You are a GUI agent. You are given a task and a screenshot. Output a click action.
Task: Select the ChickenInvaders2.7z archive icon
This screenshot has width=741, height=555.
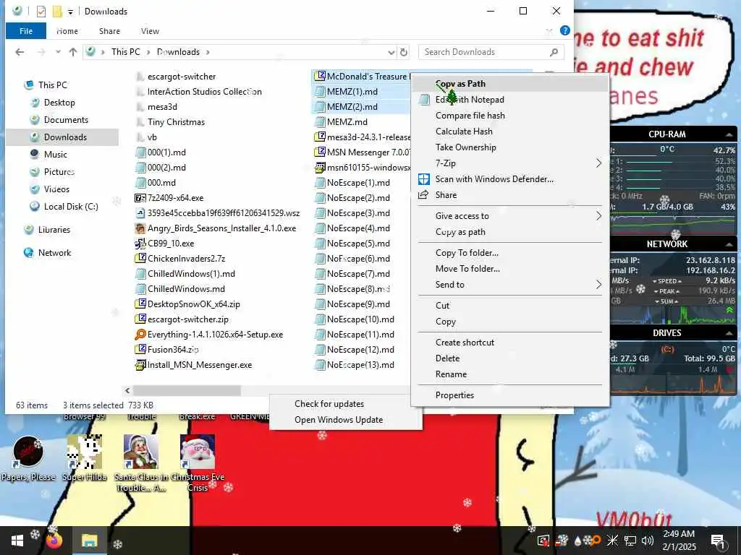coord(140,259)
